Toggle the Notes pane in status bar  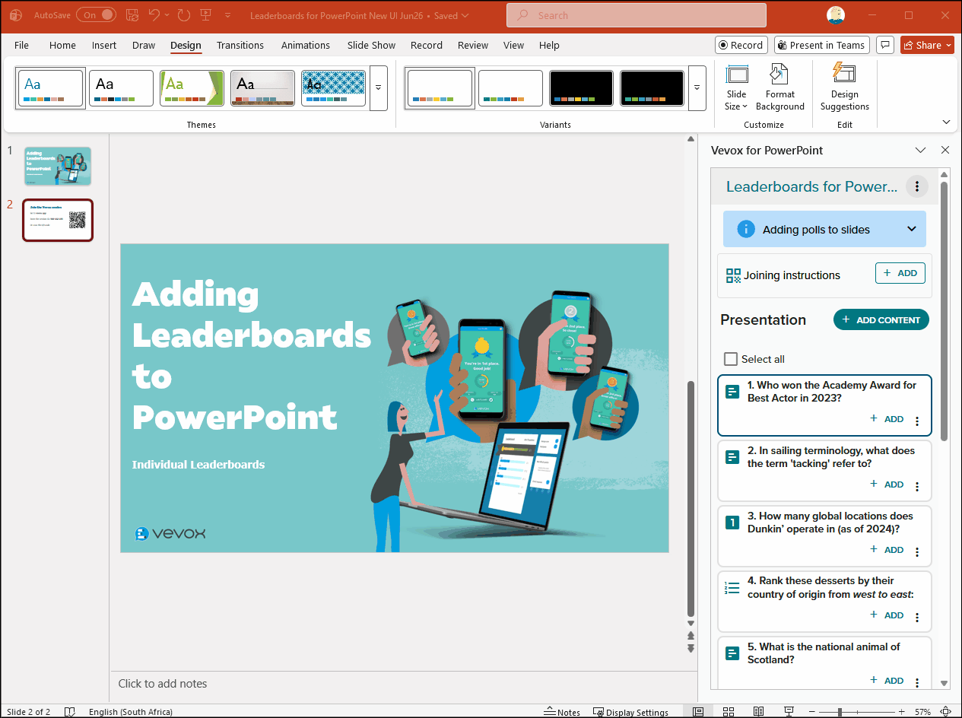pos(562,712)
